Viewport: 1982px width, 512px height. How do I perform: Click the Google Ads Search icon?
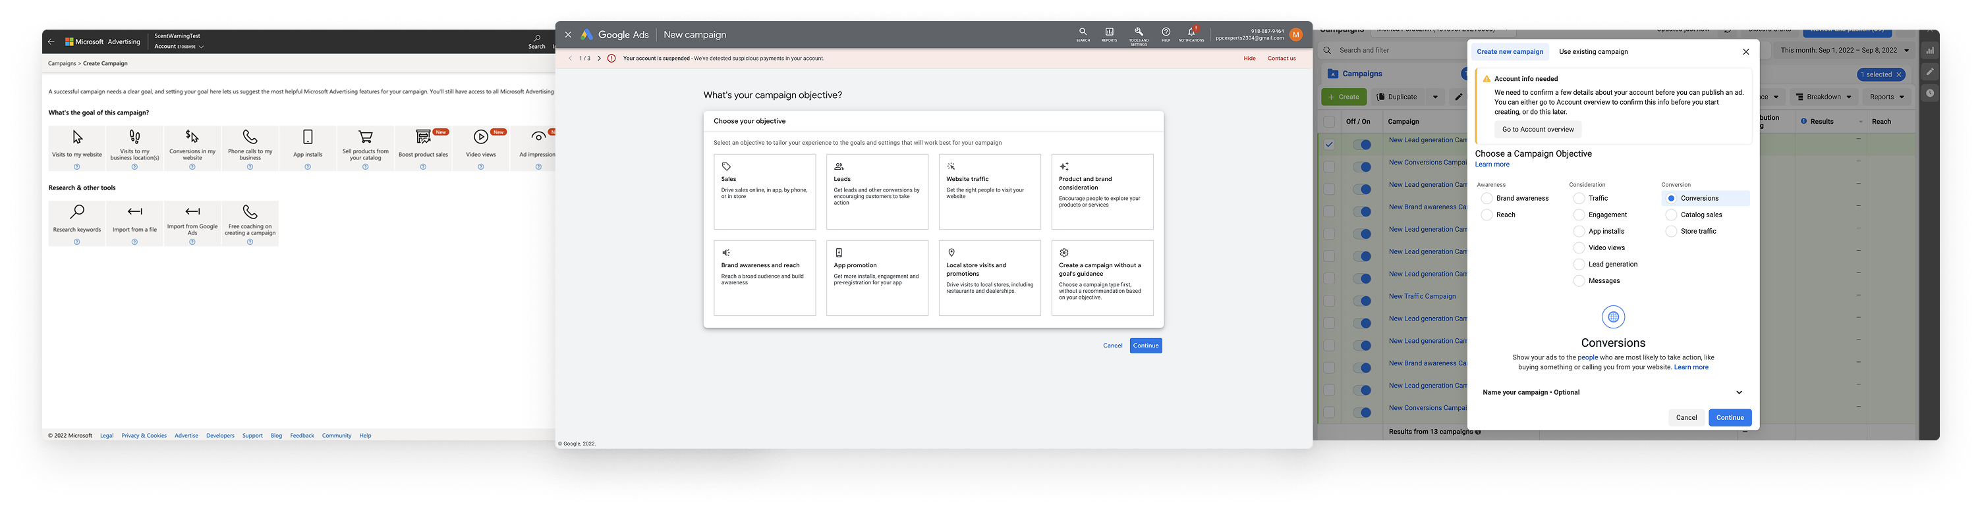1083,35
